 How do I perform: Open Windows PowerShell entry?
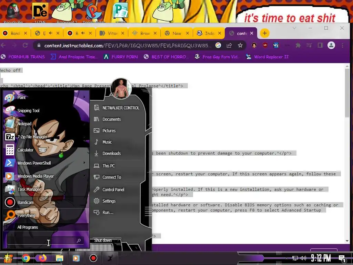pyautogui.click(x=46, y=163)
